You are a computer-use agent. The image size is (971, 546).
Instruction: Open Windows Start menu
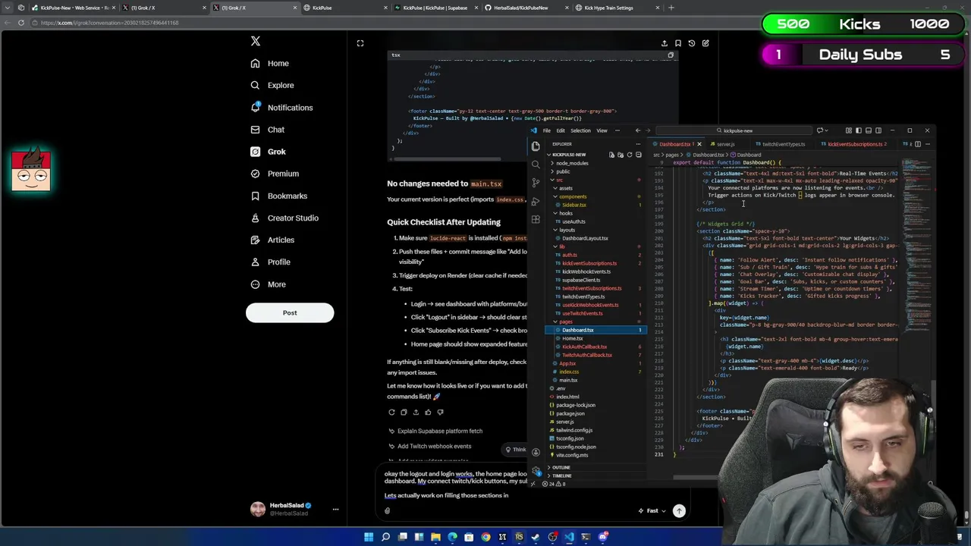coord(369,537)
